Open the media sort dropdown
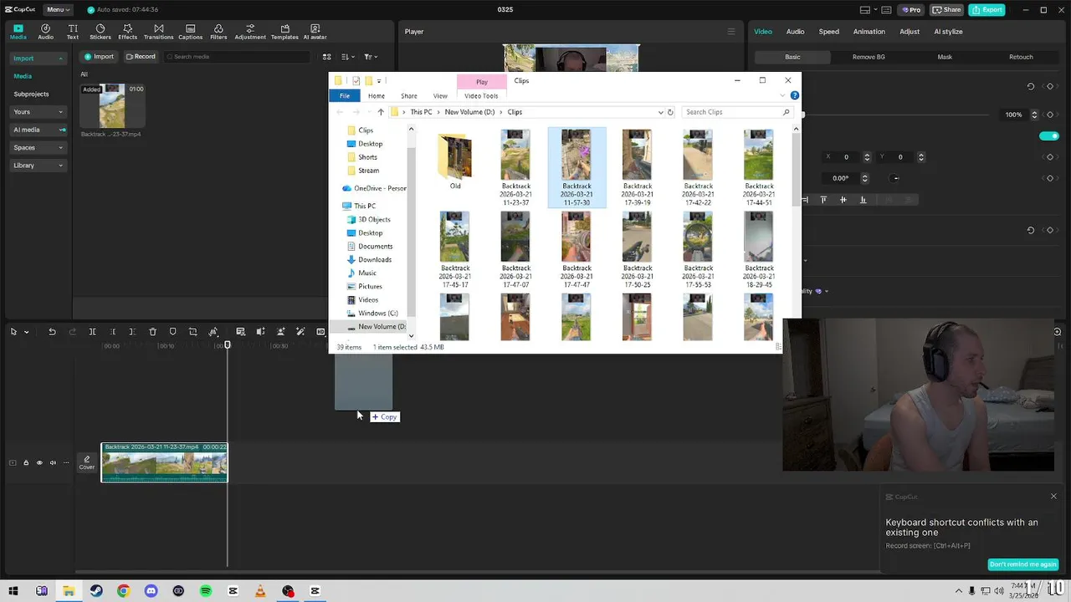This screenshot has width=1071, height=602. pyautogui.click(x=347, y=57)
